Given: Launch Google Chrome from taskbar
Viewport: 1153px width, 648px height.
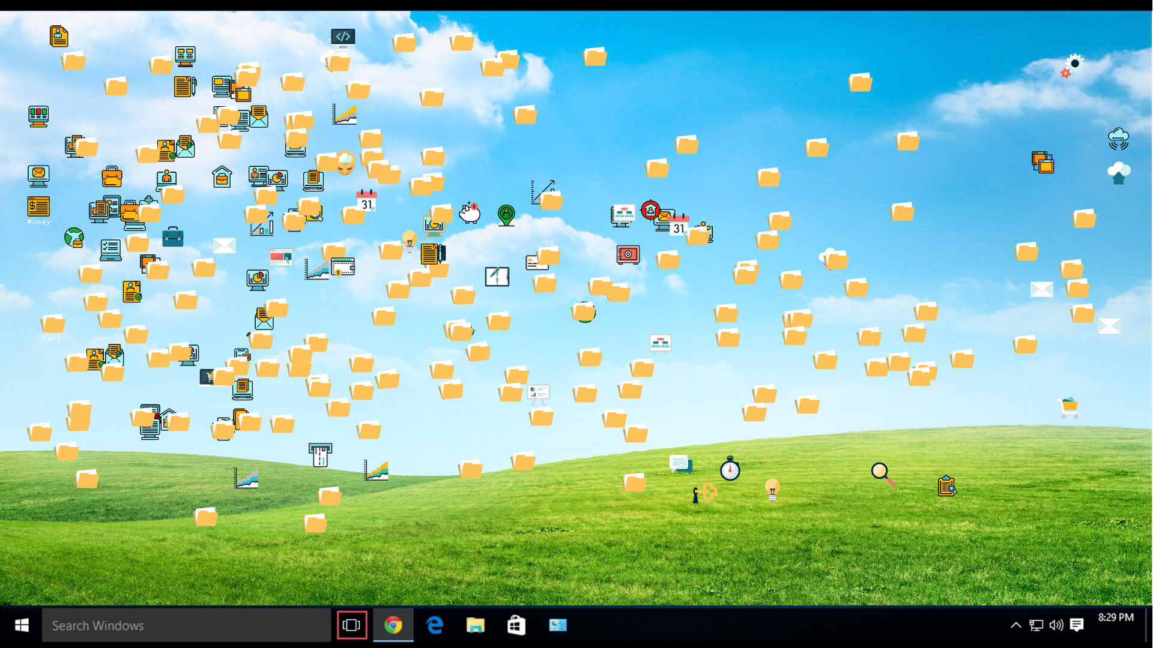Looking at the screenshot, I should (x=393, y=625).
